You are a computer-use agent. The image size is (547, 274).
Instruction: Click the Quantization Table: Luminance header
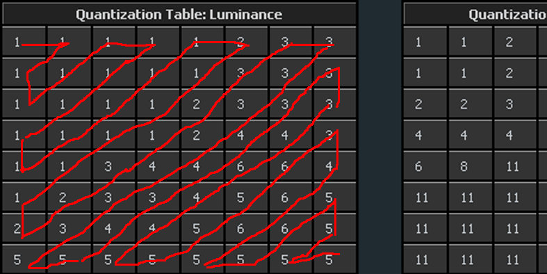pos(179,14)
